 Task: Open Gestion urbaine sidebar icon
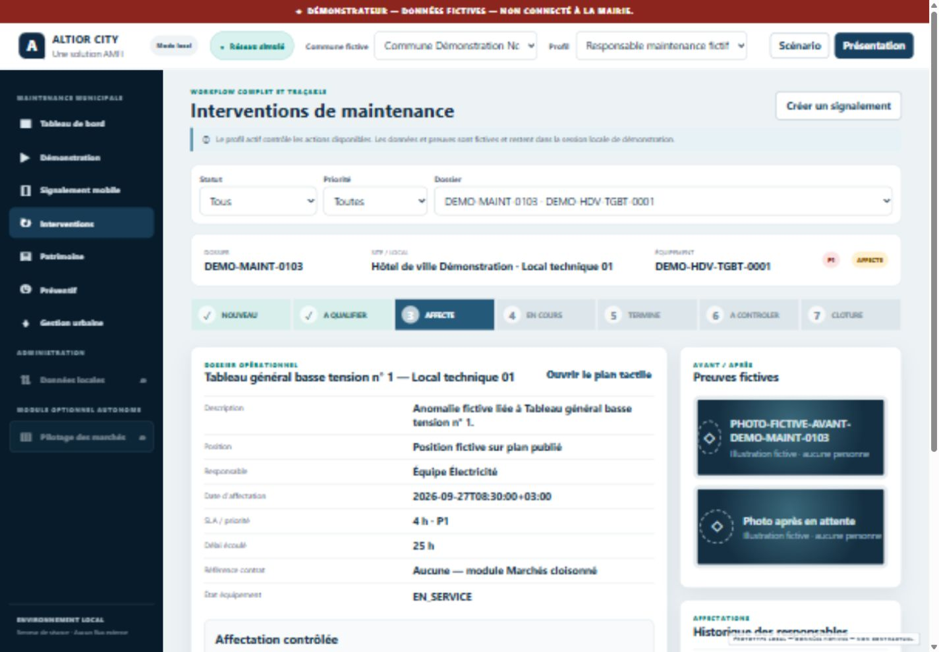pos(26,323)
